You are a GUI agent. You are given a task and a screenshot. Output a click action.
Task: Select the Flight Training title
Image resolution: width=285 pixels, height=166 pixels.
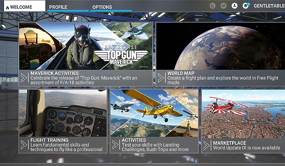coord(49,140)
